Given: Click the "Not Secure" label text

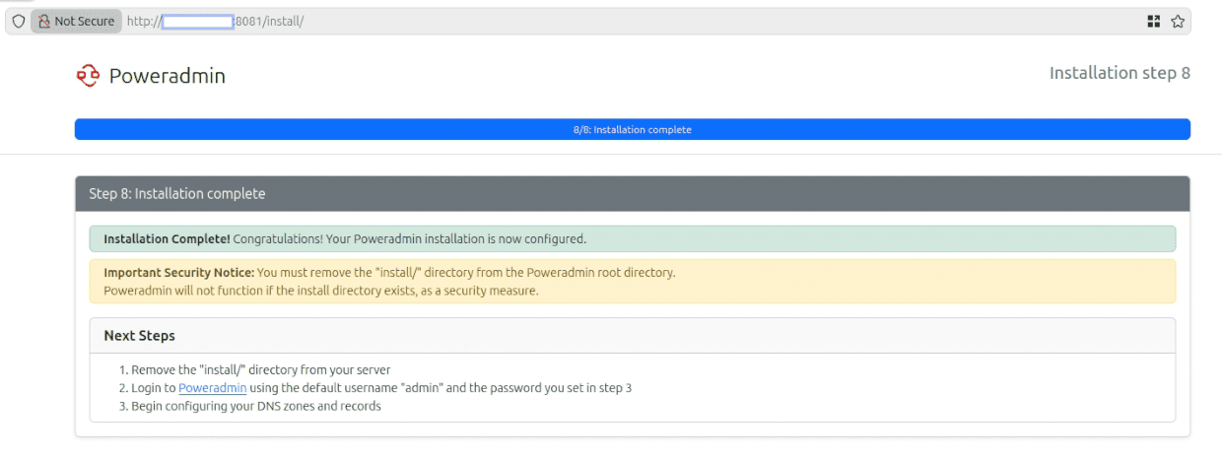Looking at the screenshot, I should tap(84, 21).
